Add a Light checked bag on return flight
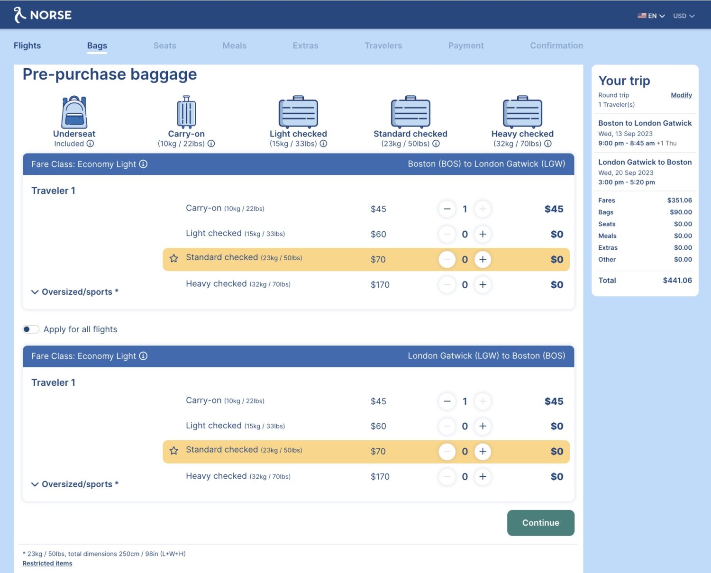 click(x=483, y=426)
